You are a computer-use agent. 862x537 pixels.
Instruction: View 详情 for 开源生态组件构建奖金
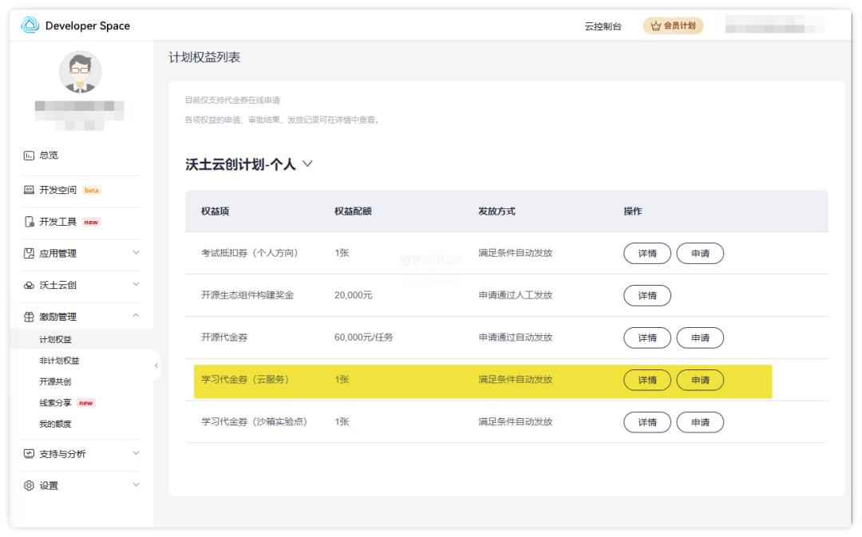(x=647, y=296)
